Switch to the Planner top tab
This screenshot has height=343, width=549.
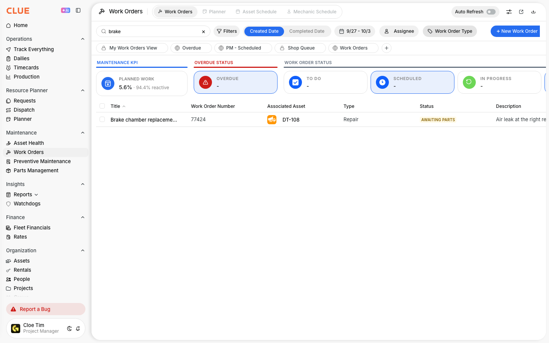[214, 12]
